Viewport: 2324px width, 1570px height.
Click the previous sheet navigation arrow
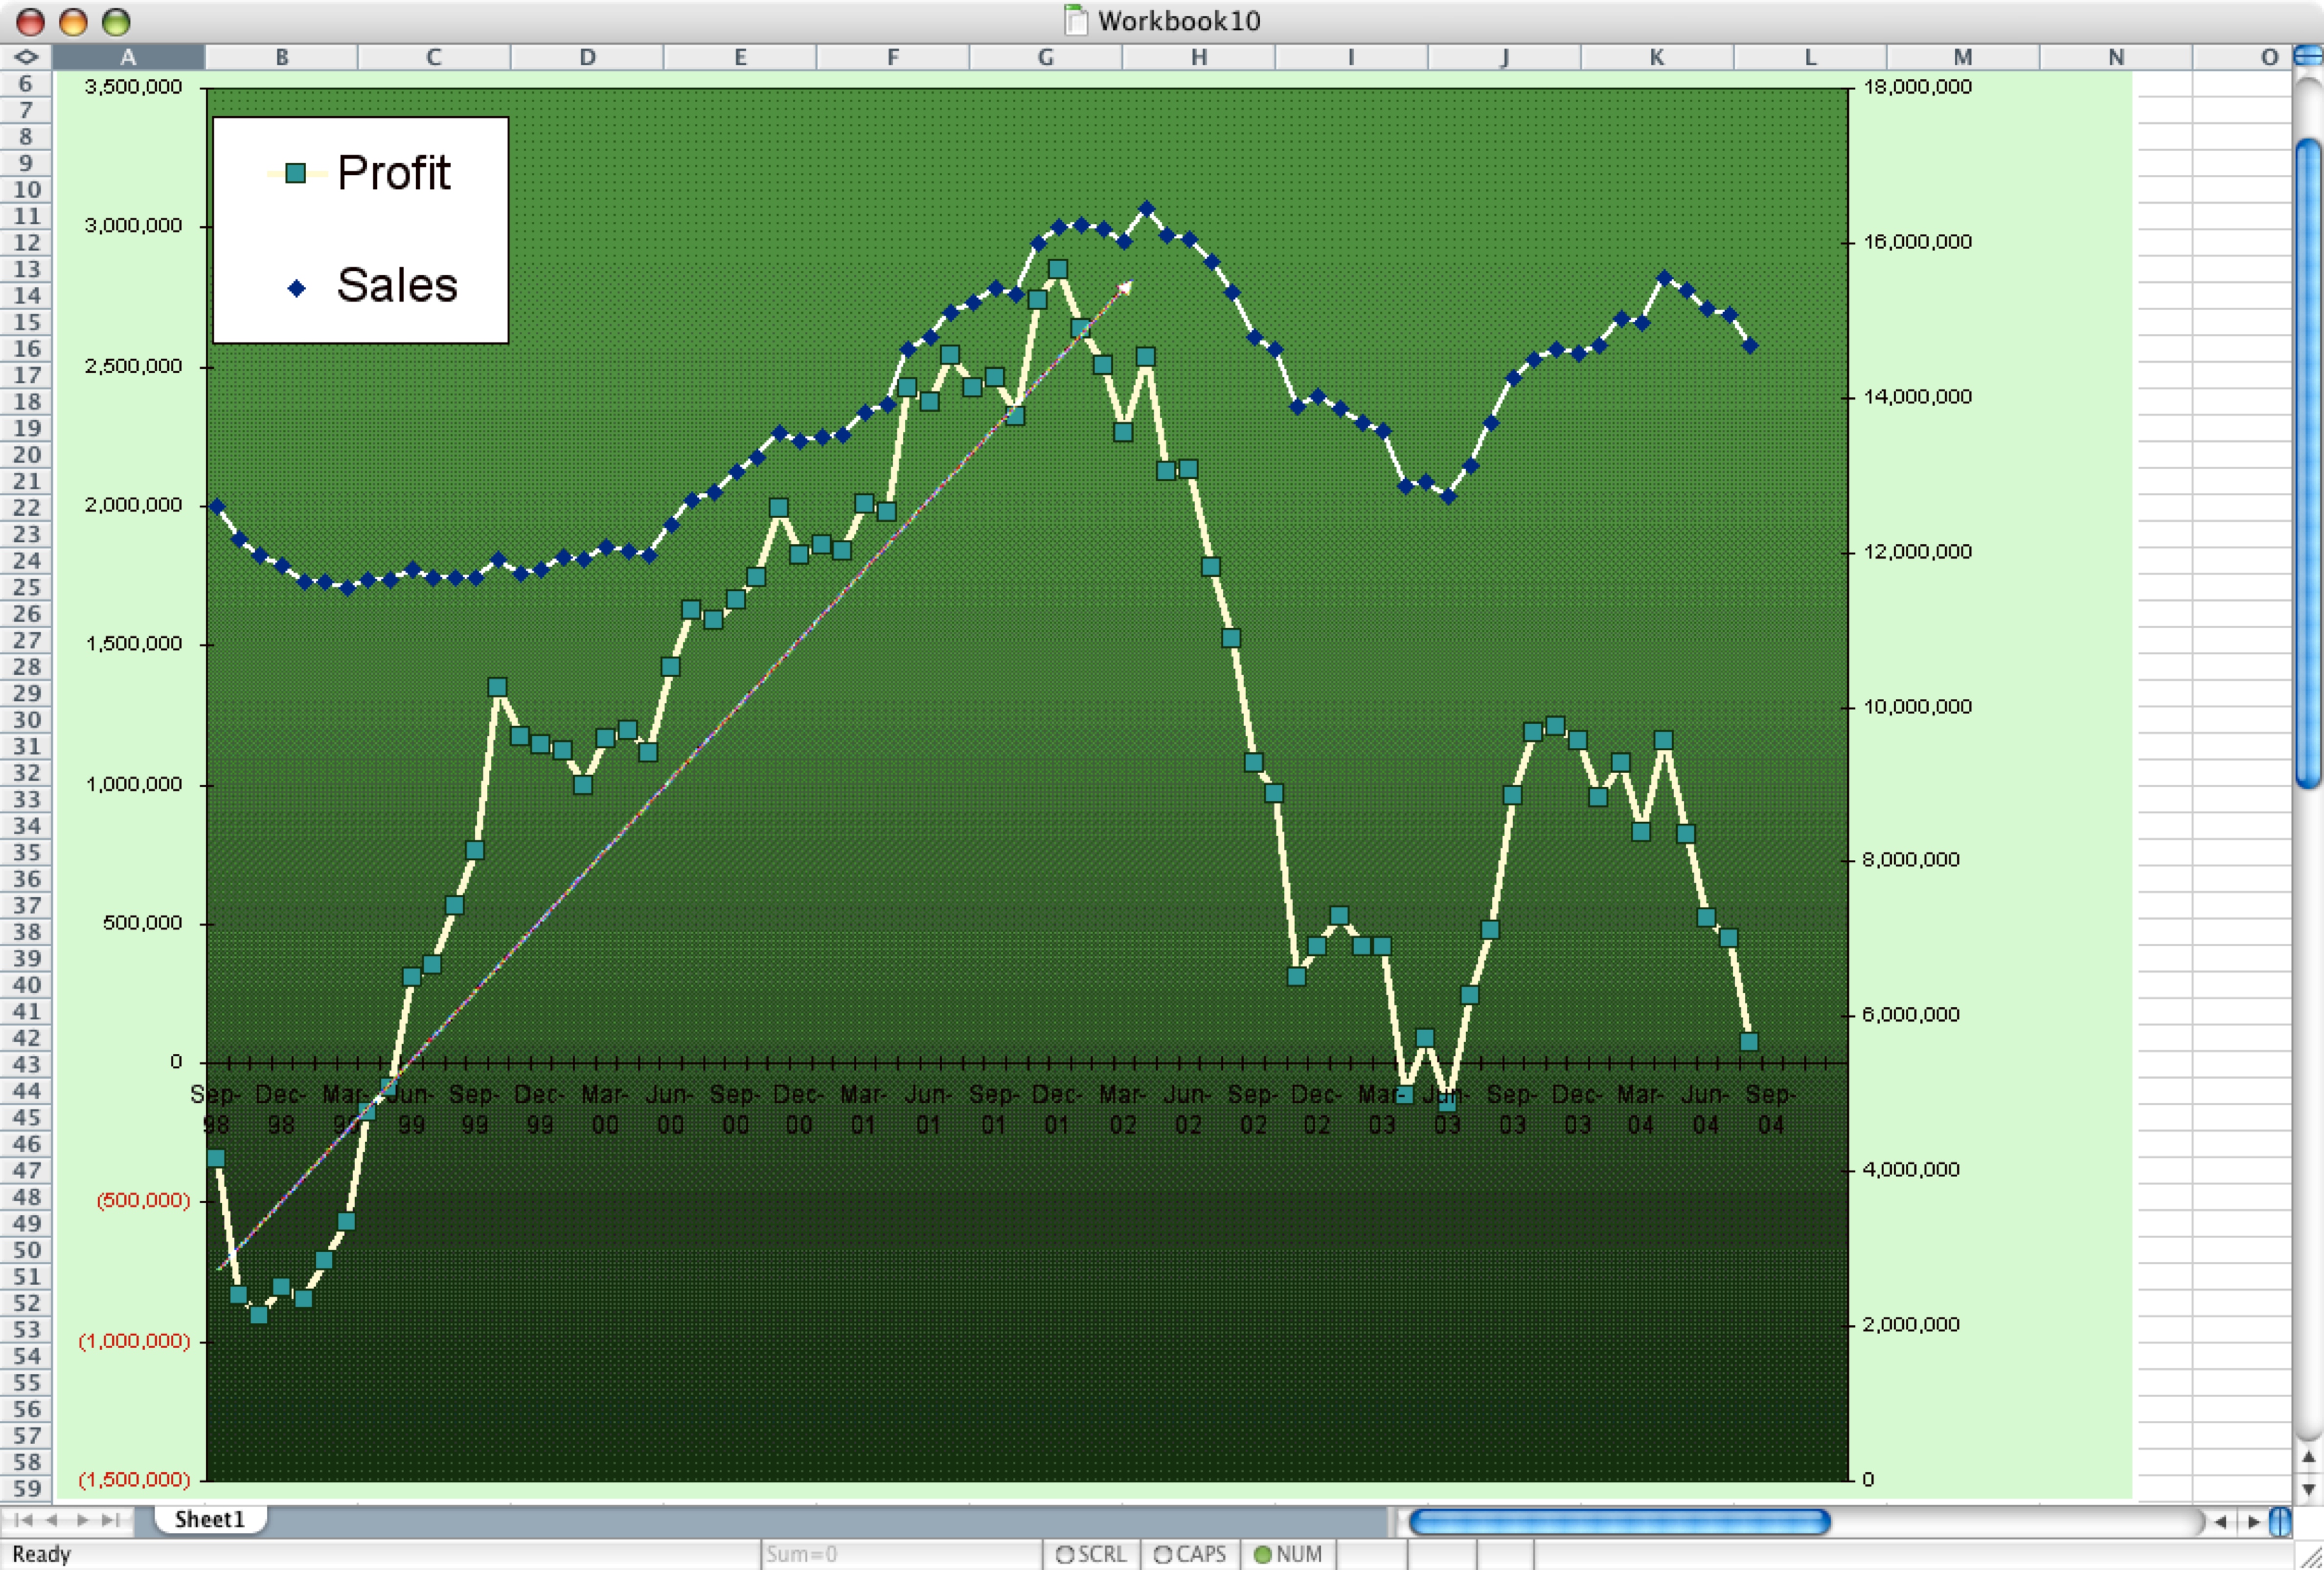coord(52,1520)
